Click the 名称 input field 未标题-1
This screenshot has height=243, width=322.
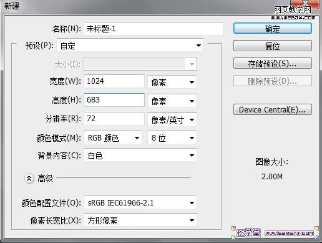point(154,29)
